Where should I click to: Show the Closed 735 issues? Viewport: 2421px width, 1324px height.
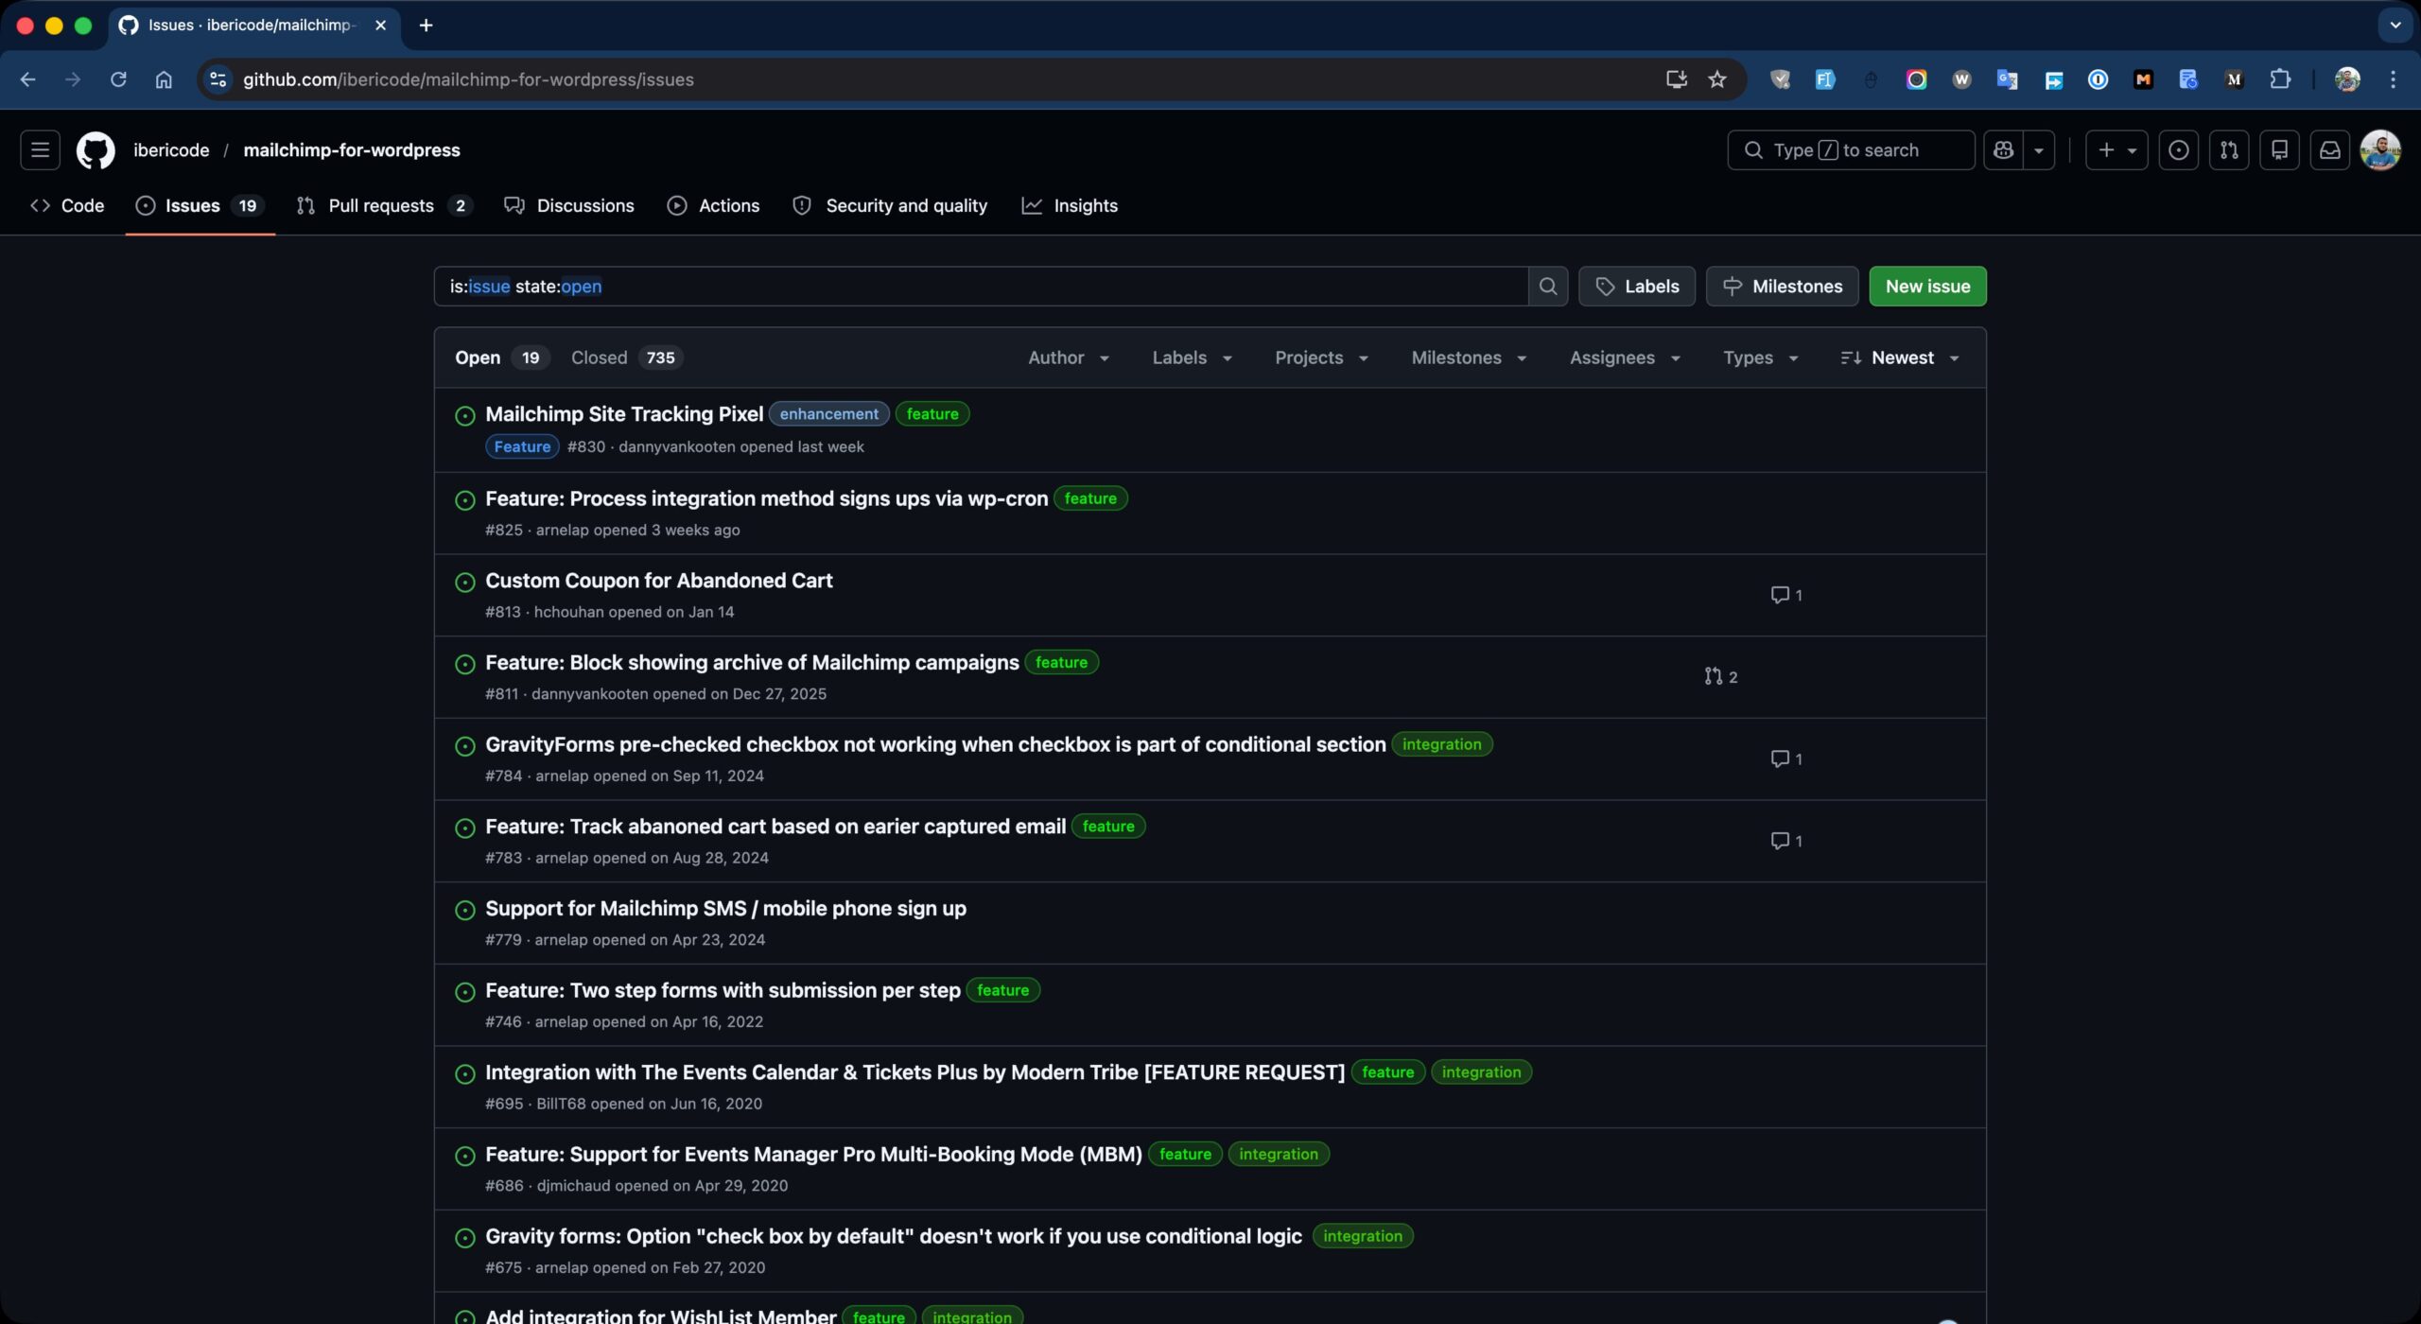(626, 357)
